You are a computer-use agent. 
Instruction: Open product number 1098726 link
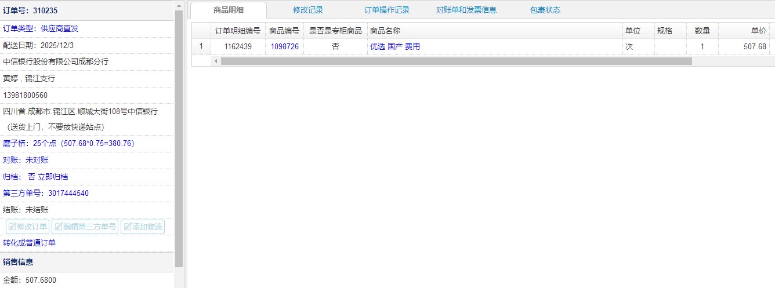(284, 46)
